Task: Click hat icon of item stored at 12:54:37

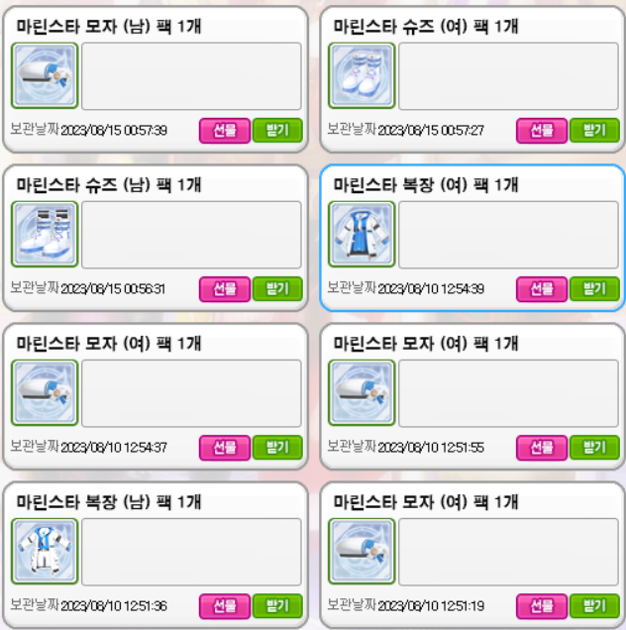Action: point(45,392)
